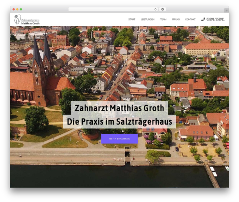Call phone number 03391/358911
Viewport: 239px width, 202px height.
click(x=216, y=19)
